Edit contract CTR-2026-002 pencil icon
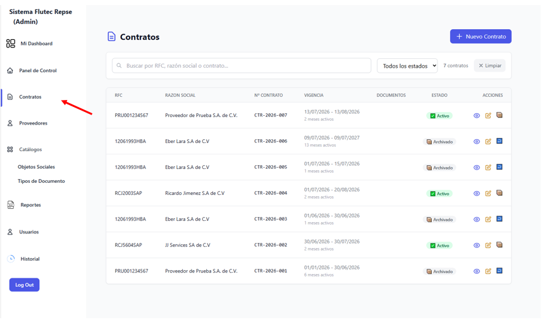 [x=488, y=245]
